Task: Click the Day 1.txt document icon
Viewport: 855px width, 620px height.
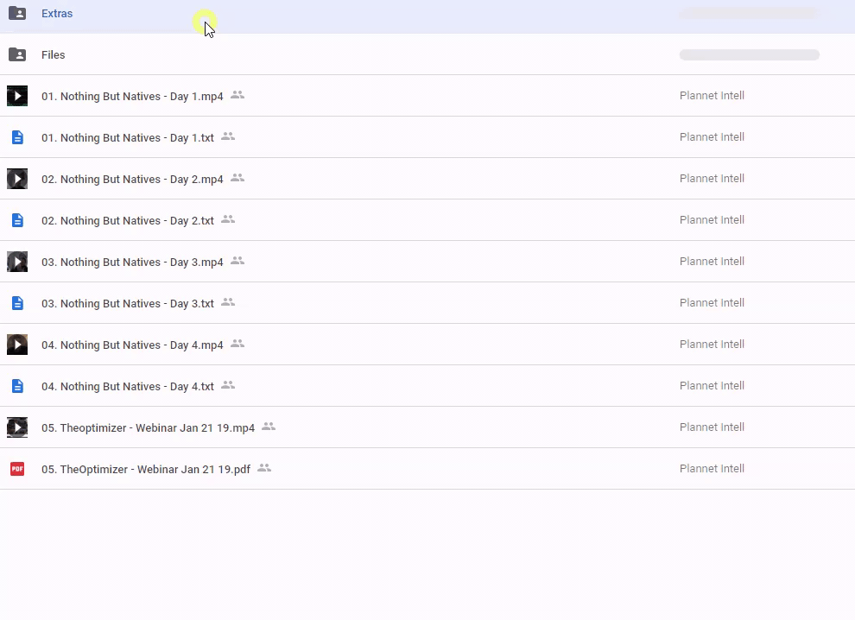Action: coord(17,137)
